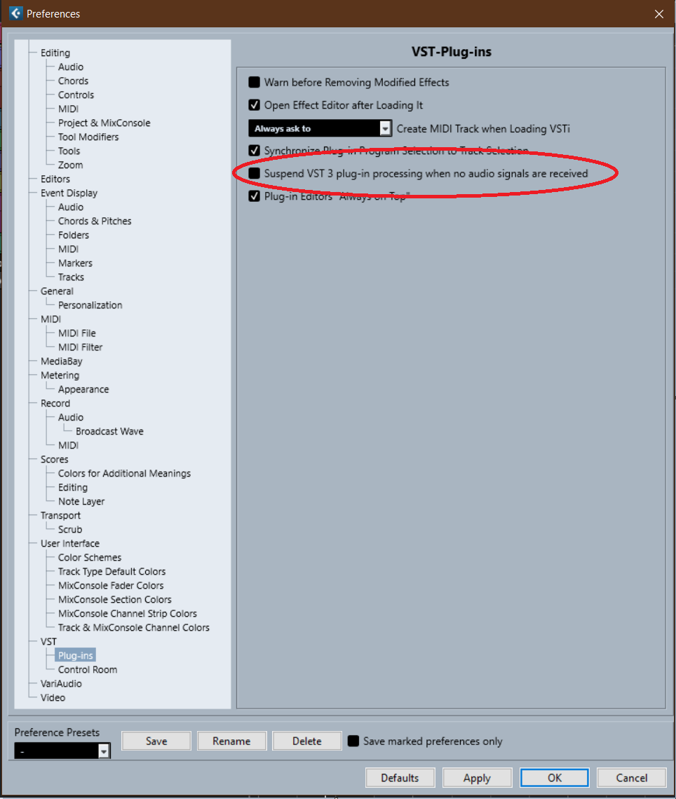Viewport: 676px width, 799px height.
Task: Click the Cubase logo icon in title bar
Action: click(15, 13)
